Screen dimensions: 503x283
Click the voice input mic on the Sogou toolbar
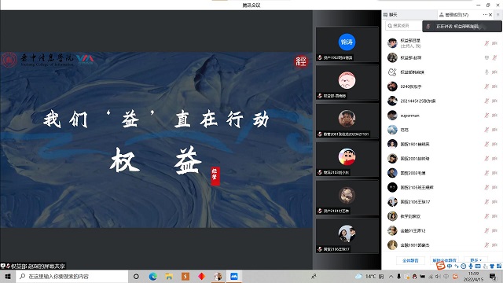pyautogui.click(x=470, y=266)
